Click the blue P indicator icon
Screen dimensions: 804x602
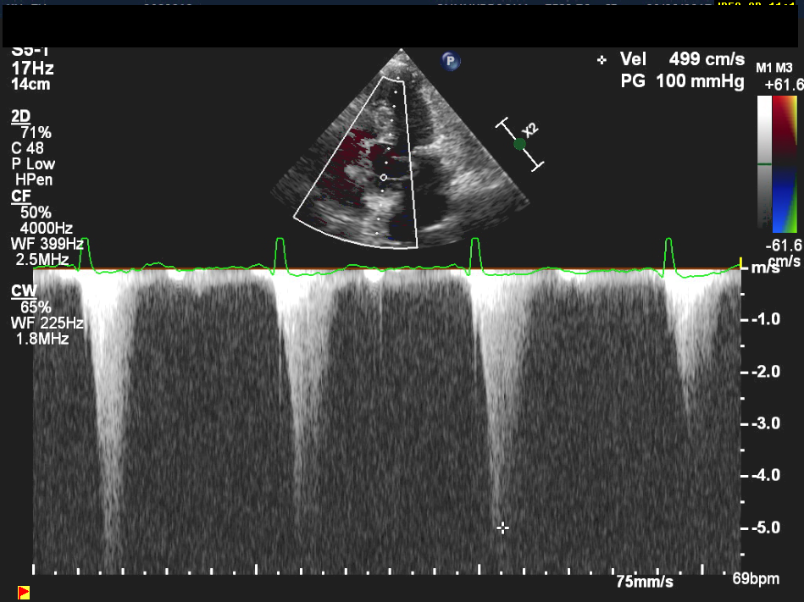(452, 60)
